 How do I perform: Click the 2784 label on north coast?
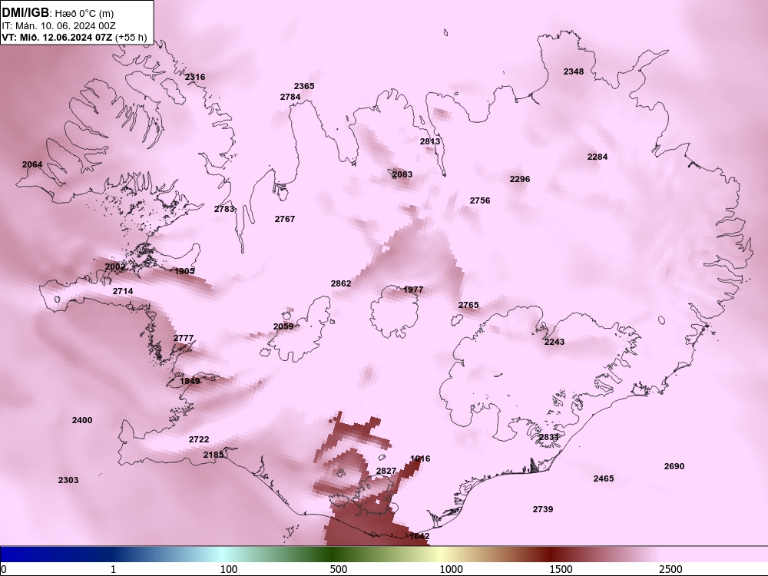tap(290, 97)
